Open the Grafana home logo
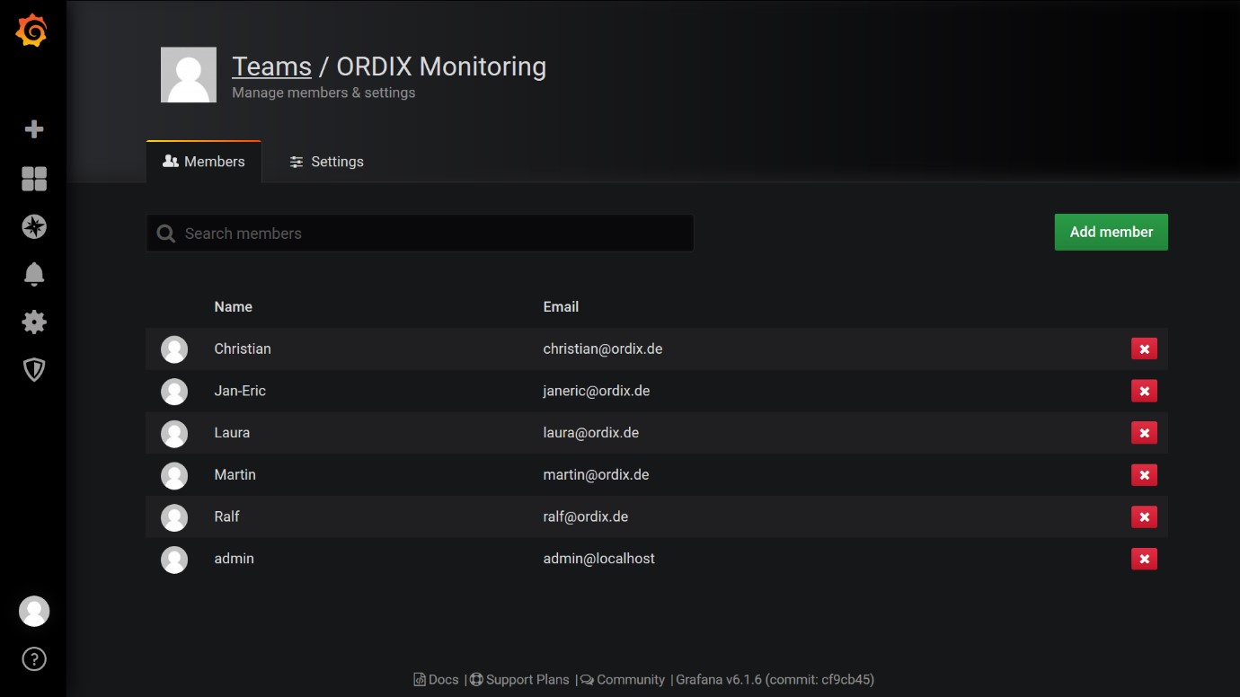The height and width of the screenshot is (697, 1240). (x=31, y=31)
